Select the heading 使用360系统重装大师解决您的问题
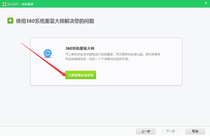Screen dimensions: 210x136 coord(55,21)
